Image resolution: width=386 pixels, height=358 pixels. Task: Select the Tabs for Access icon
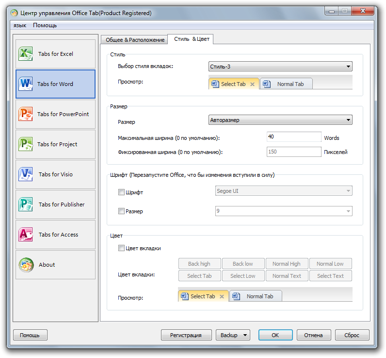26,235
